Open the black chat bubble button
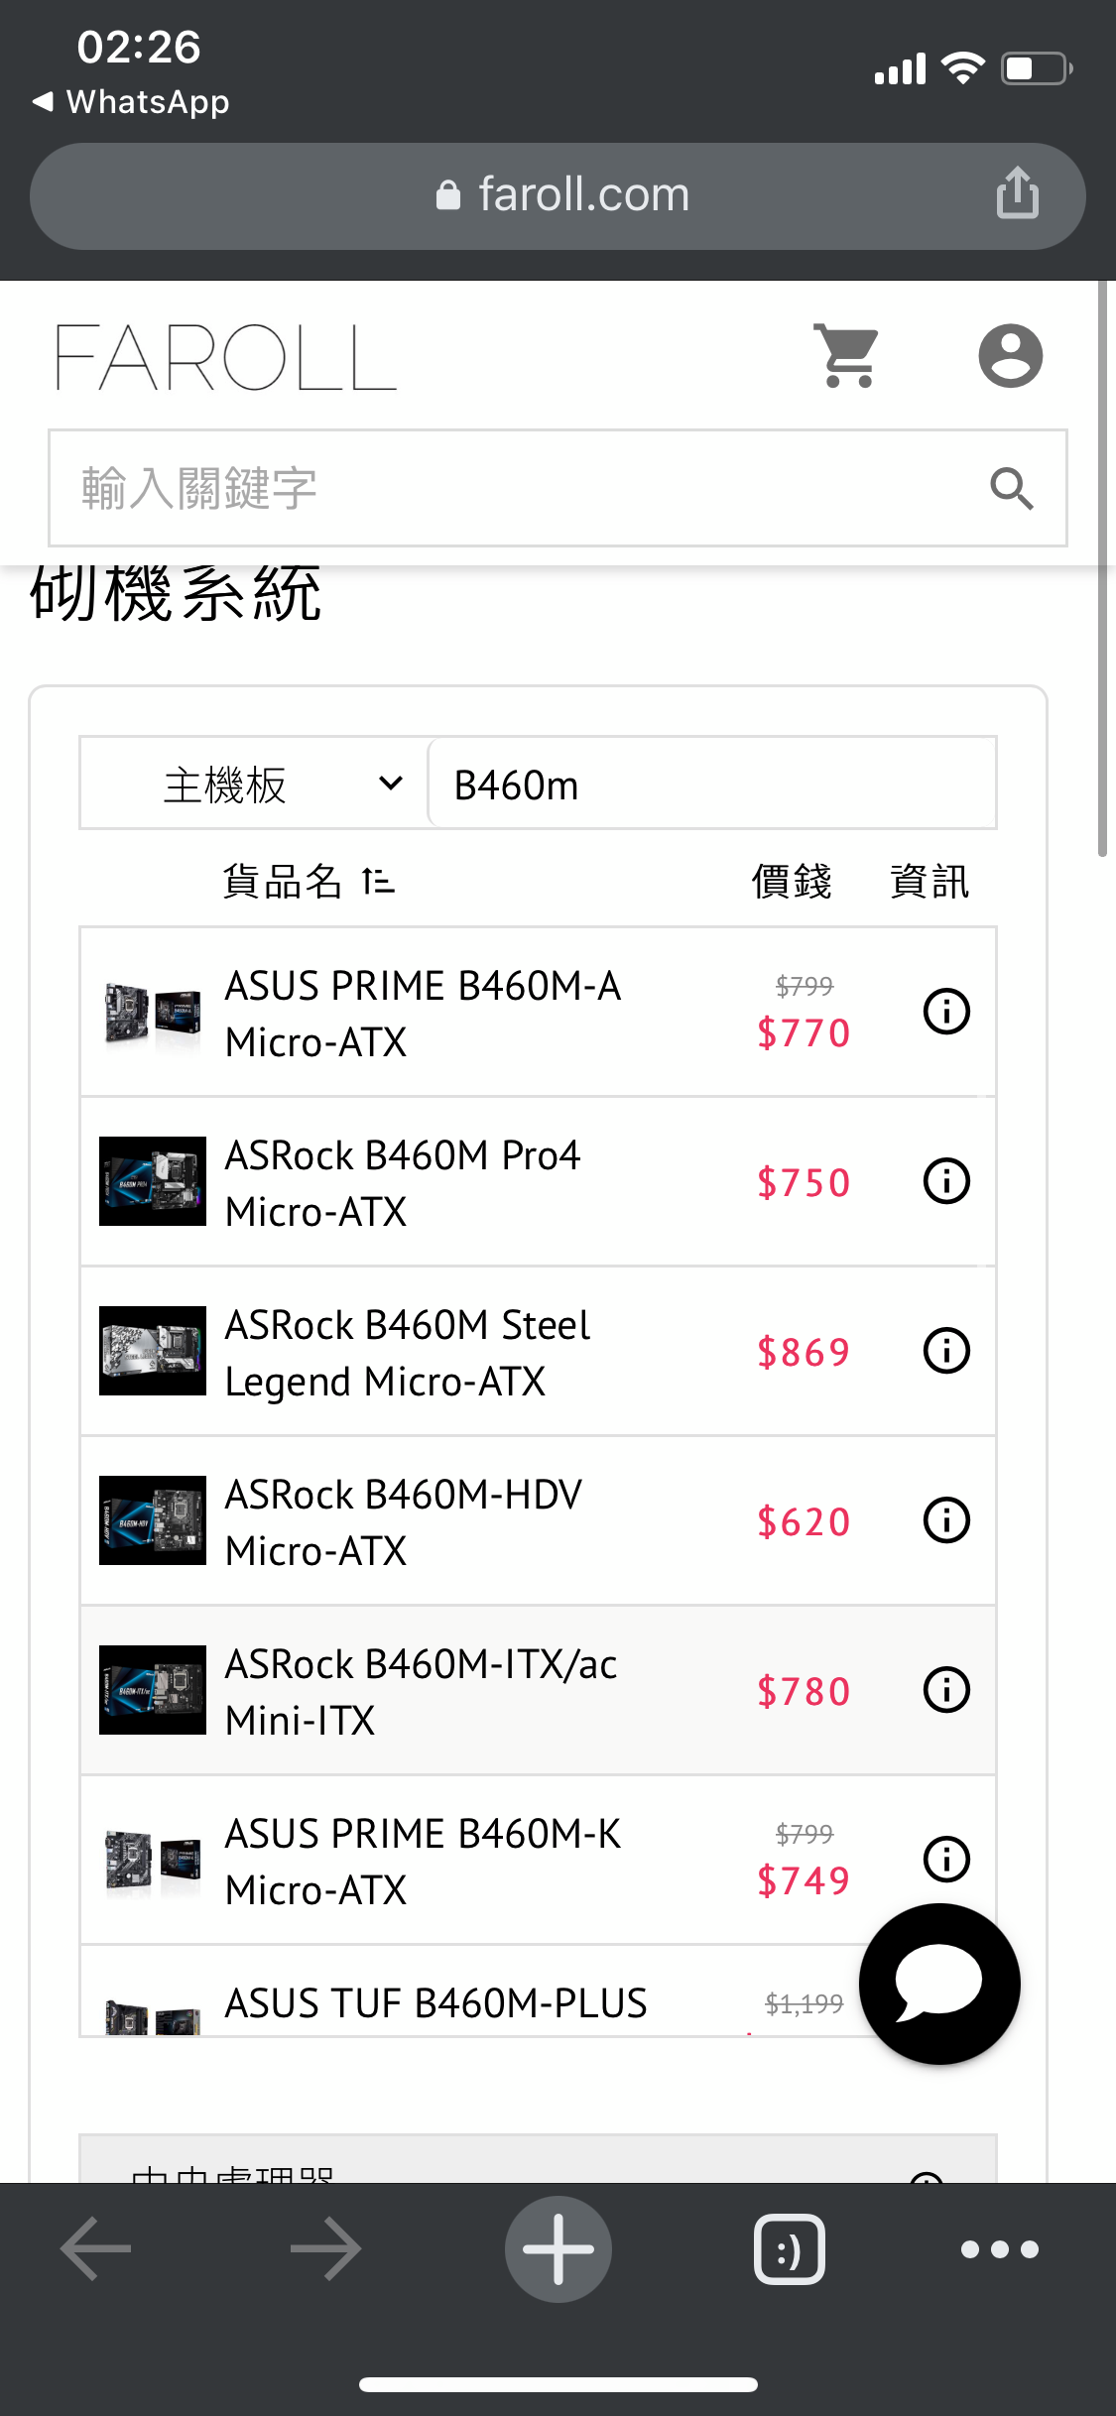The image size is (1116, 2416). 938,1984
